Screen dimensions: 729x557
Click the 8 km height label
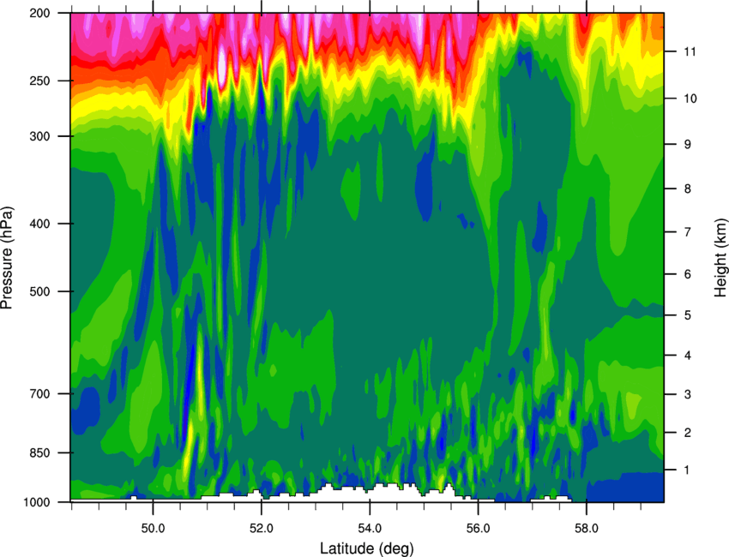coord(688,189)
